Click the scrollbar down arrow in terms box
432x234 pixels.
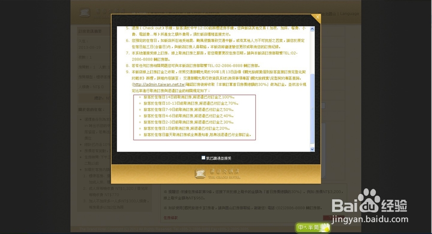(x=312, y=149)
